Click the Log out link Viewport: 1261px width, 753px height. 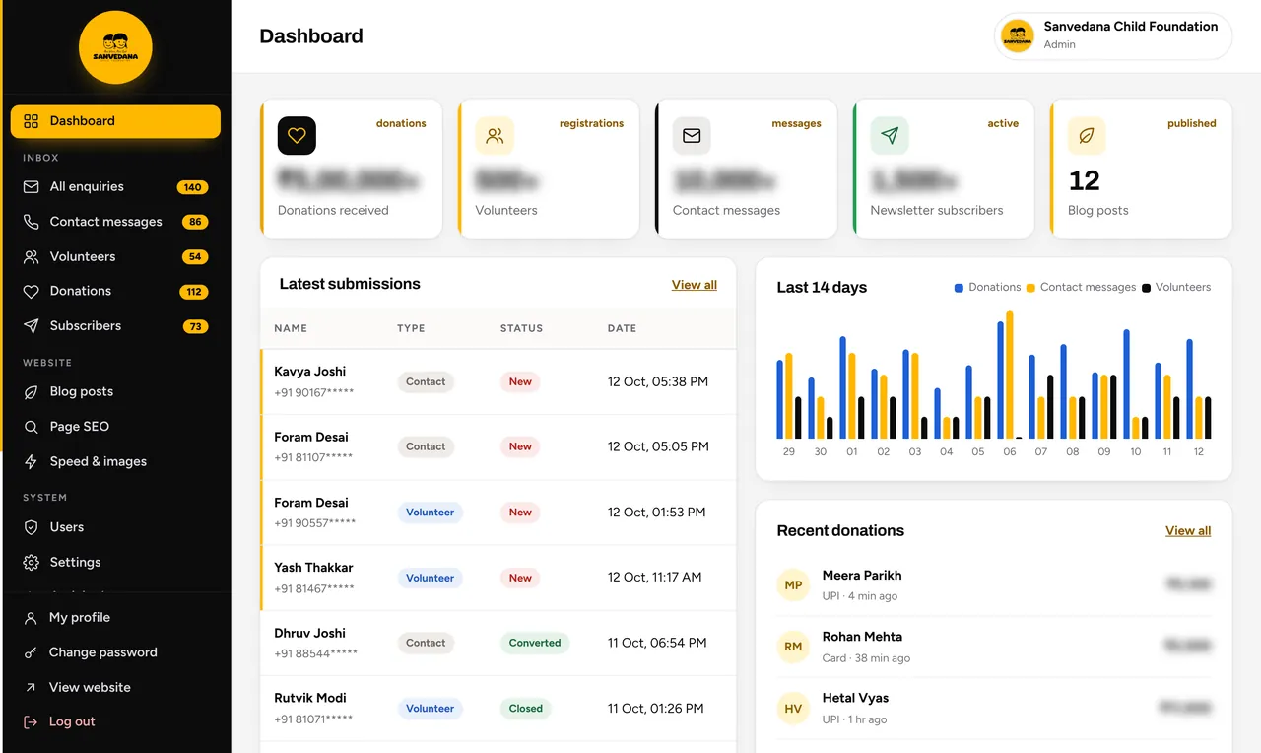click(x=59, y=721)
